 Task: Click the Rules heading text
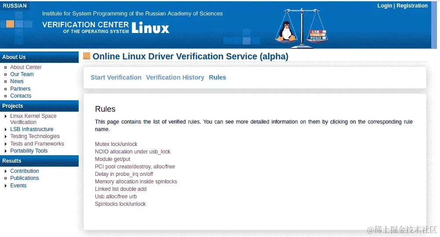(105, 109)
